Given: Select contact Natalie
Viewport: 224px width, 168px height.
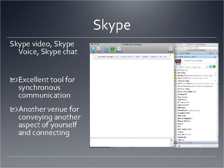Looking at the screenshot, I should click(x=195, y=124).
